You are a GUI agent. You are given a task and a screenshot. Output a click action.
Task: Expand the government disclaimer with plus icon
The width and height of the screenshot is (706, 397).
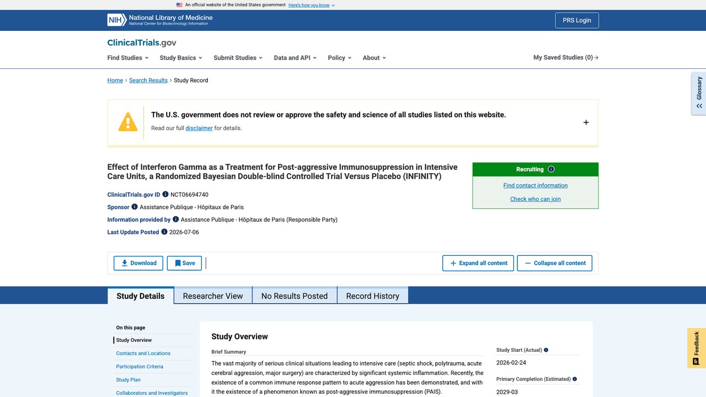point(586,122)
